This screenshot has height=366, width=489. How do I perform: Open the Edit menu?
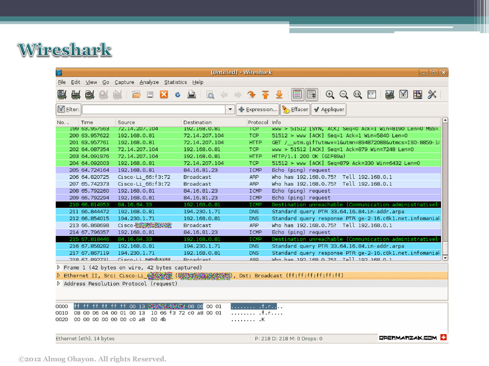[75, 82]
